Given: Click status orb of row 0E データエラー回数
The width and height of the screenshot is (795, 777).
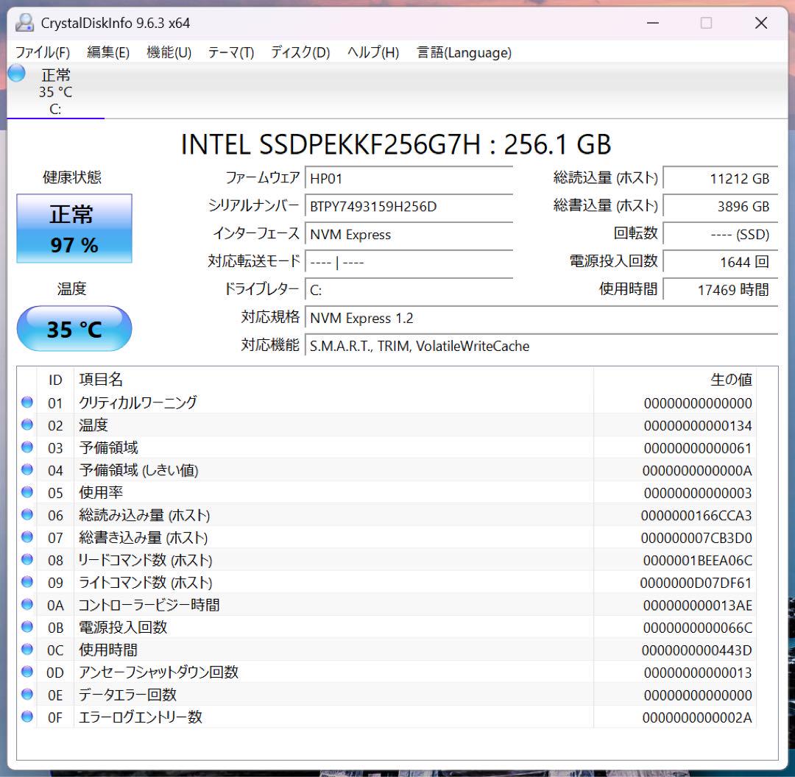Looking at the screenshot, I should (27, 694).
